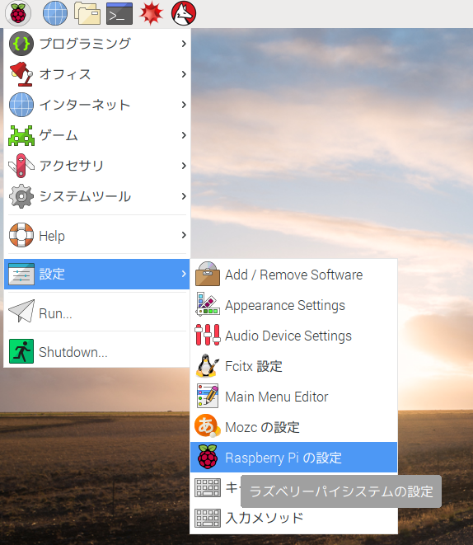Screen dimensions: 473x545
Task: Click the Main Menu Editor notepad icon
Action: [208, 396]
